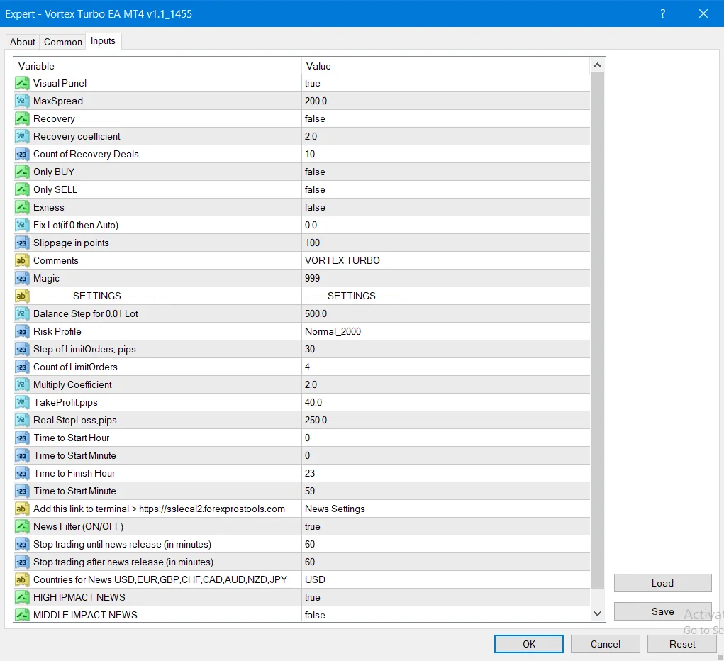Viewport: 724px width, 661px height.
Task: Click the green boolean icon beside Visual Panel
Action: pos(22,83)
